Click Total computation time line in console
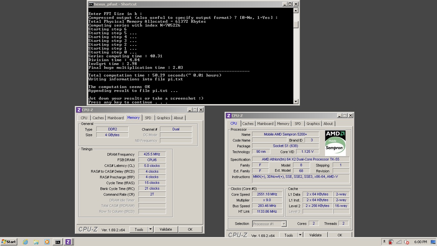437x246 pixels. [155, 75]
